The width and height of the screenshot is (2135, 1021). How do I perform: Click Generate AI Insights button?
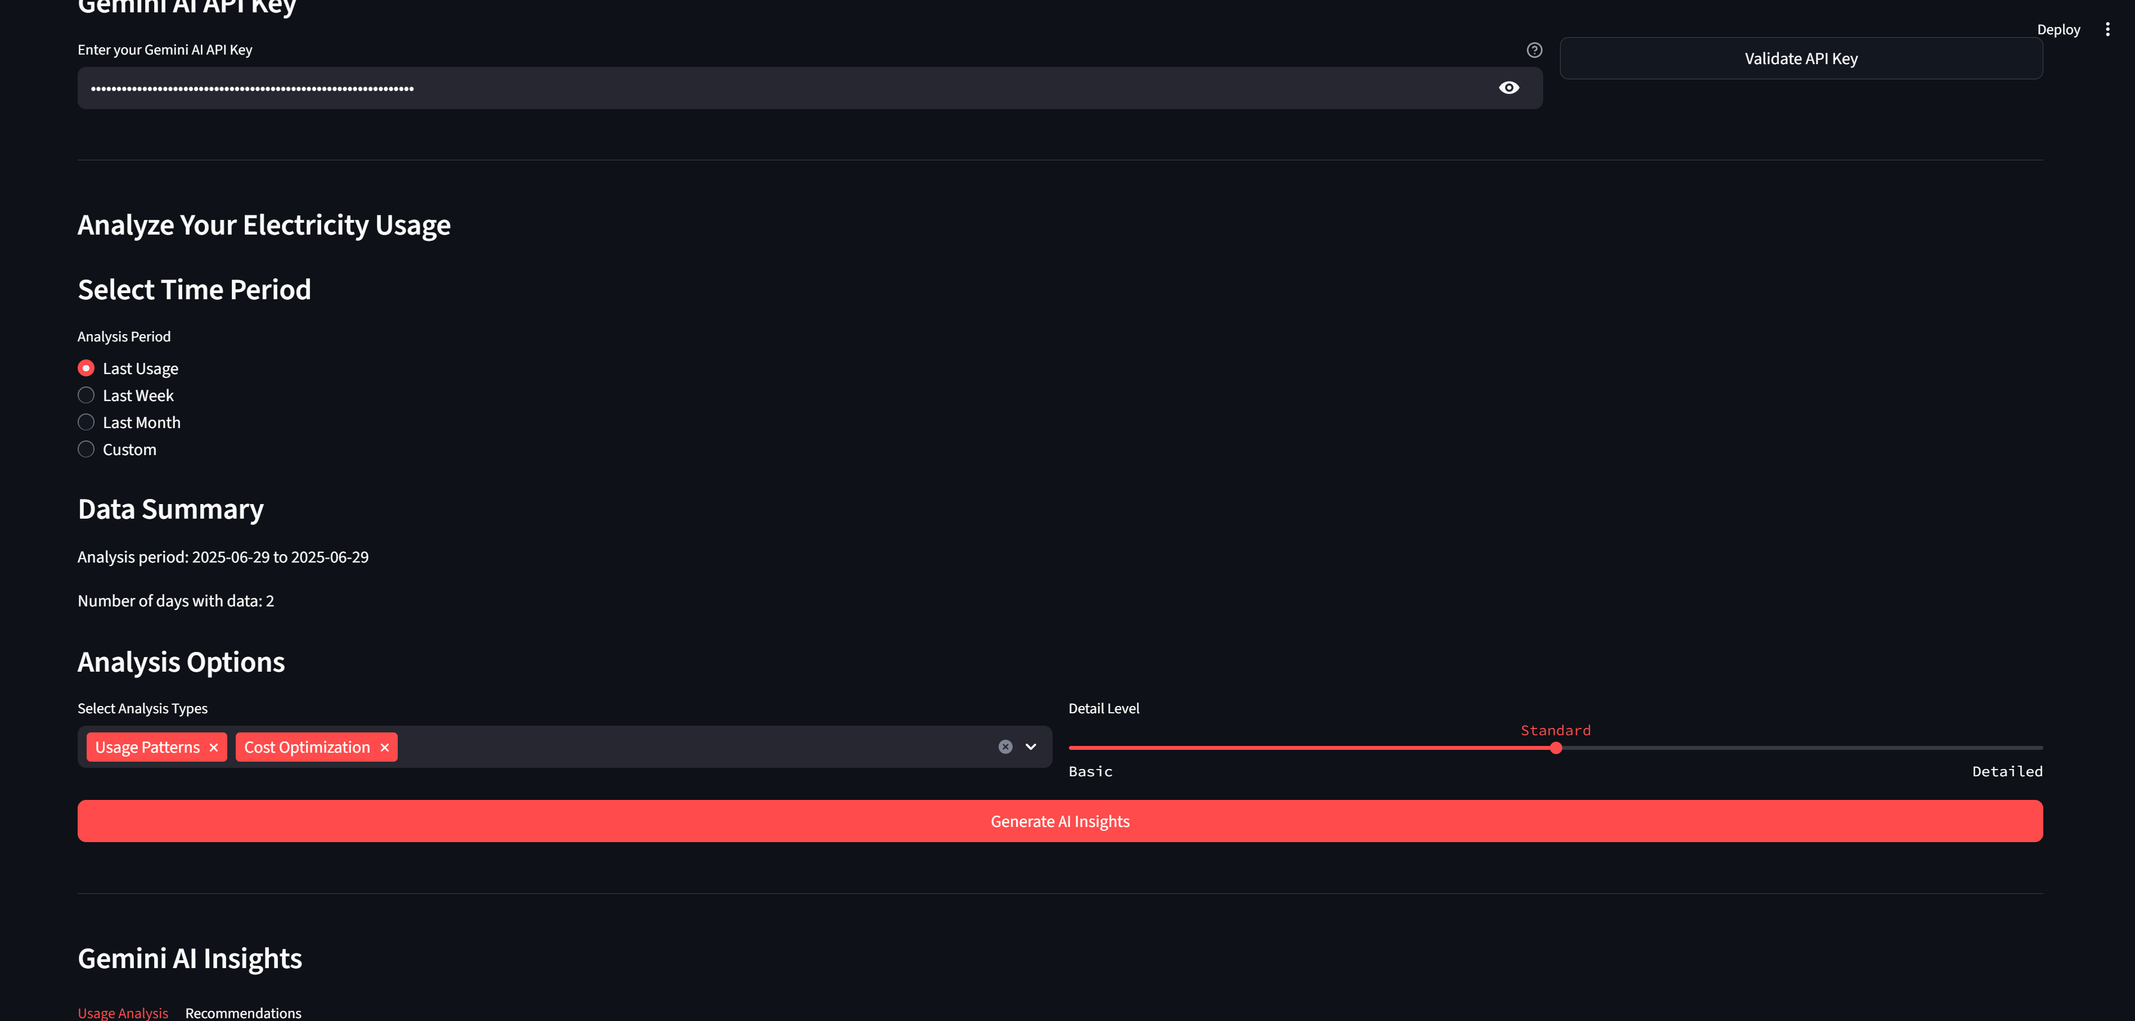pos(1059,820)
